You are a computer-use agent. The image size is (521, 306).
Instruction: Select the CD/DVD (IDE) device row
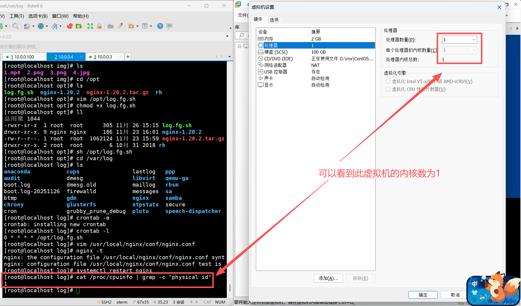[x=316, y=58]
